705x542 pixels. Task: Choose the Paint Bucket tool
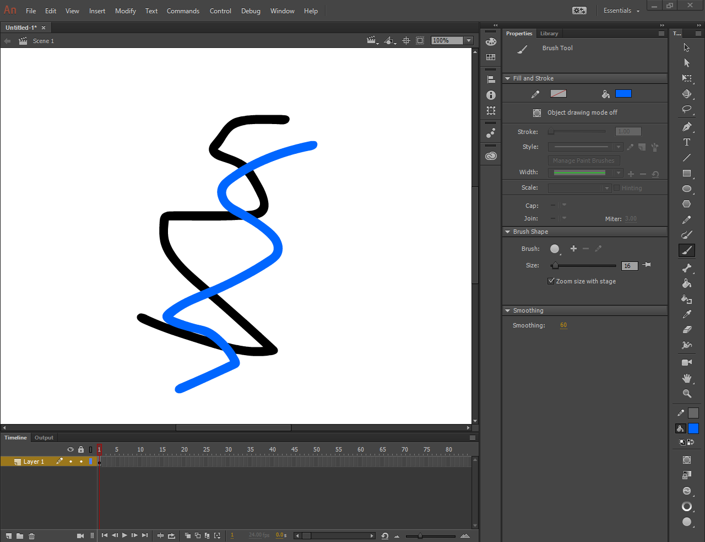(687, 283)
